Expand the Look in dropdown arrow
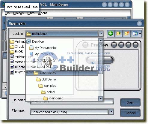 [101, 34]
